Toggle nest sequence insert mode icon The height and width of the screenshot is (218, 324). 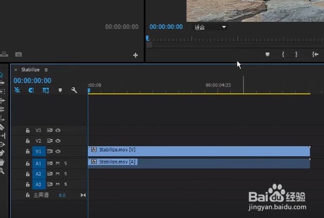pyautogui.click(x=17, y=90)
